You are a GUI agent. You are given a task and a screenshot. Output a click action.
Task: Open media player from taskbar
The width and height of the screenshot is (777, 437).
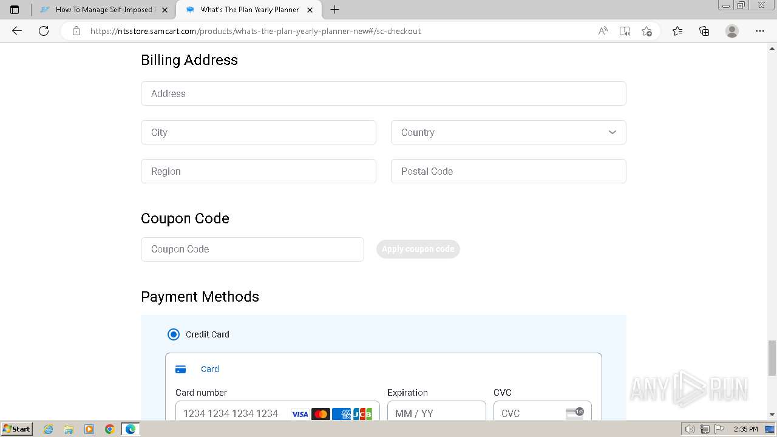89,429
